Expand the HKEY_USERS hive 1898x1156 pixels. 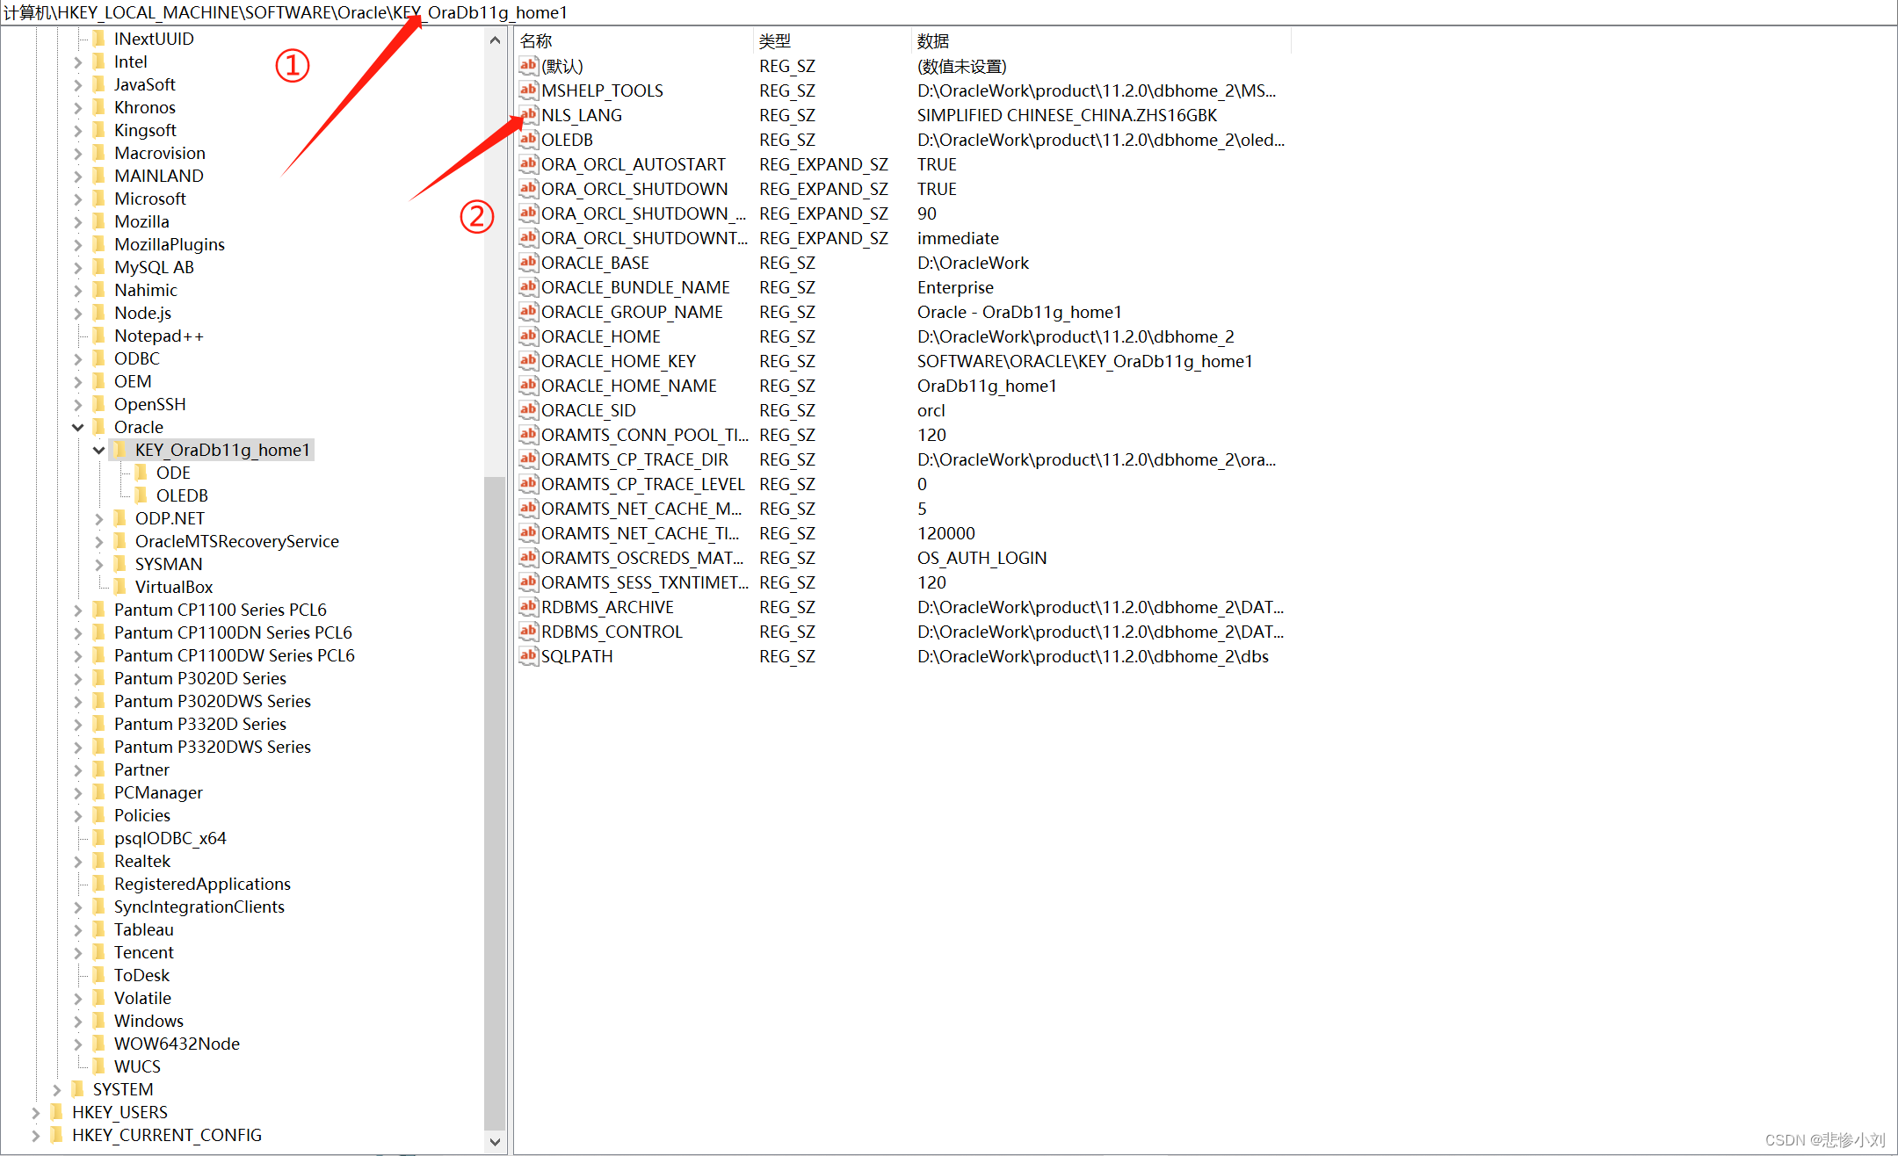(x=35, y=1112)
